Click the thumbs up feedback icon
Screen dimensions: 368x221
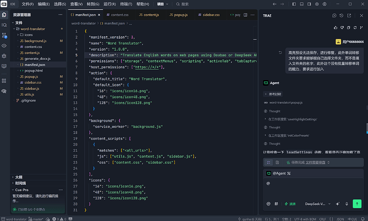[335, 28]
